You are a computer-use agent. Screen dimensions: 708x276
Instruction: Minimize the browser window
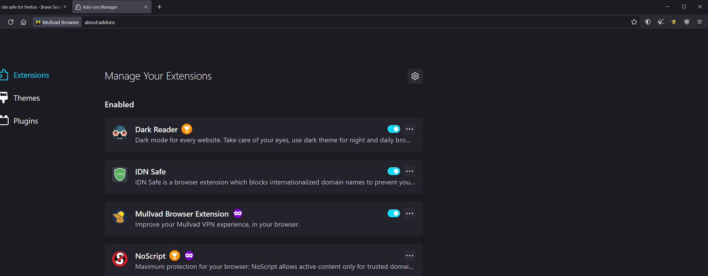667,7
